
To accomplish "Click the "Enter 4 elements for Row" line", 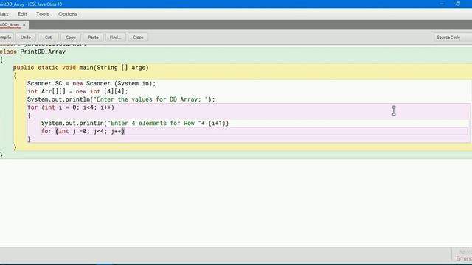I will [x=135, y=123].
